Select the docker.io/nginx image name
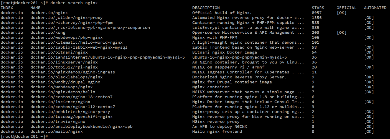Image resolution: width=390 pixels, height=139 pixels. [x=49, y=13]
